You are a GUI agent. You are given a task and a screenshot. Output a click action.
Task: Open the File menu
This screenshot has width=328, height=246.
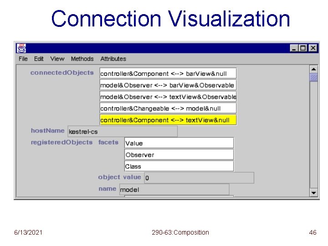pos(23,59)
